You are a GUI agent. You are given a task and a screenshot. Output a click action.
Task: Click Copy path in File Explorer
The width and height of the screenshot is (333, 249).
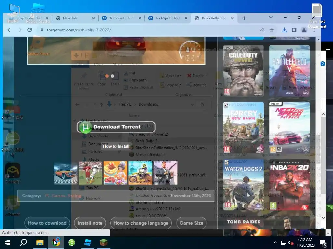[135, 80]
